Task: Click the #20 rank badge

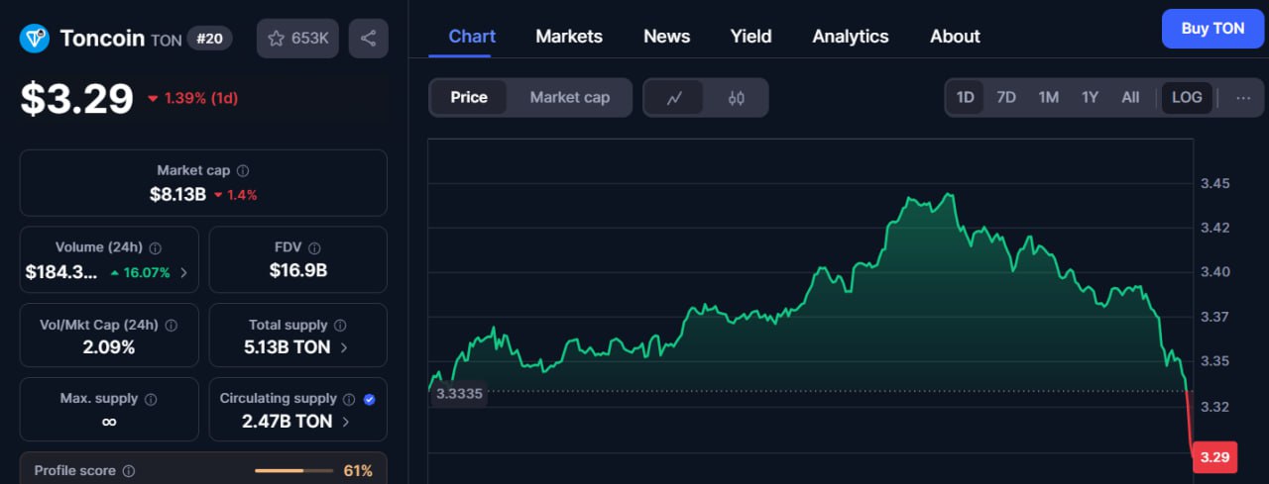Action: (x=209, y=38)
